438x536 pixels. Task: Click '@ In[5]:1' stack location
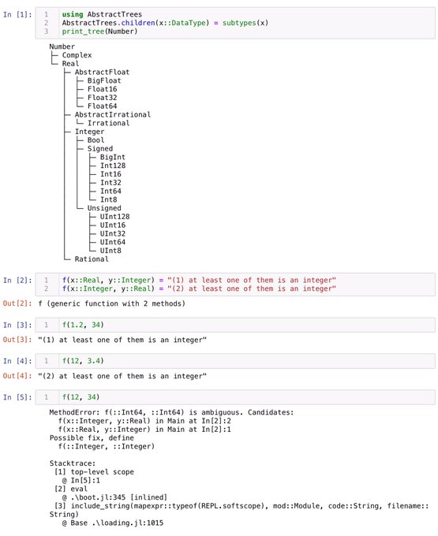81,481
